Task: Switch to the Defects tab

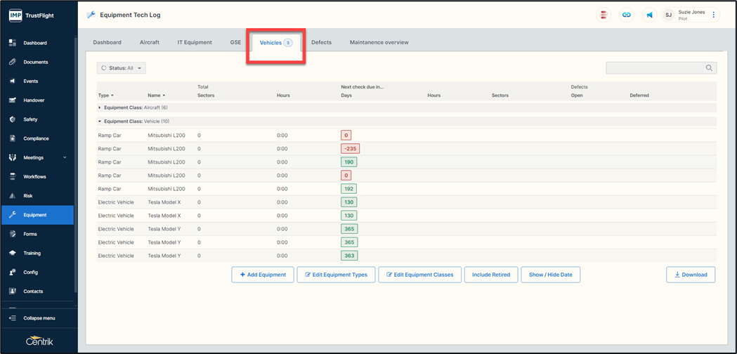Action: click(321, 42)
